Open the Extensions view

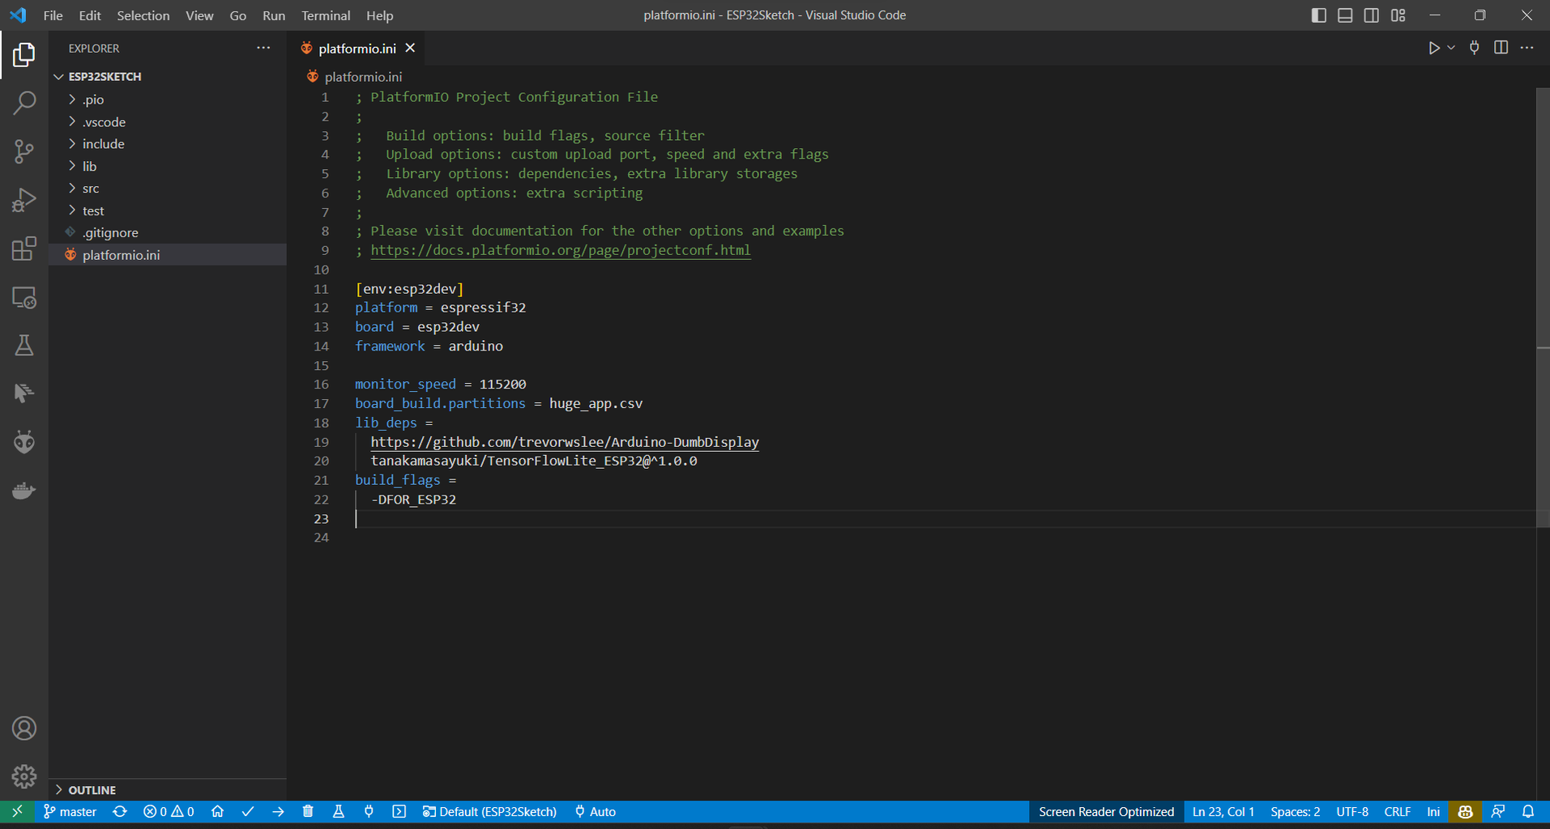pyautogui.click(x=23, y=249)
